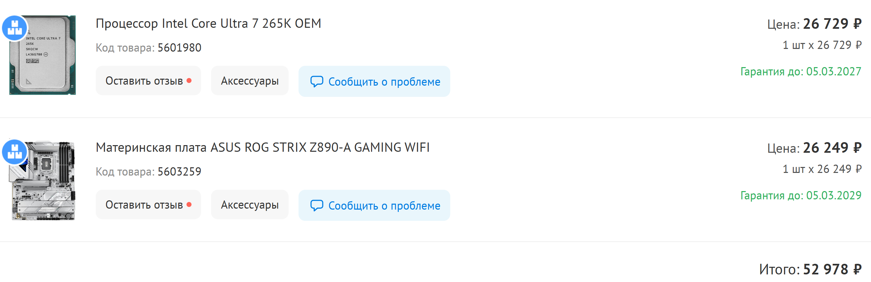Viewport: 871px width, 282px height.
Task: Open Аксессуары for the ASUS motherboard
Action: tap(249, 204)
